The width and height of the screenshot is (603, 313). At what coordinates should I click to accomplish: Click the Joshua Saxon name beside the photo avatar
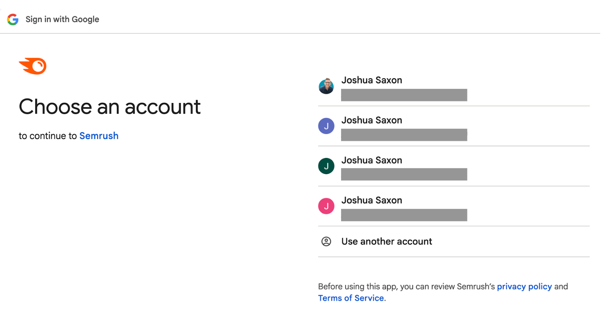372,80
